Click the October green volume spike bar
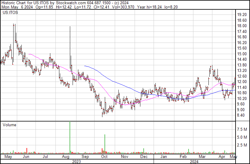Screen dimensions: 250x164 tap(105, 144)
